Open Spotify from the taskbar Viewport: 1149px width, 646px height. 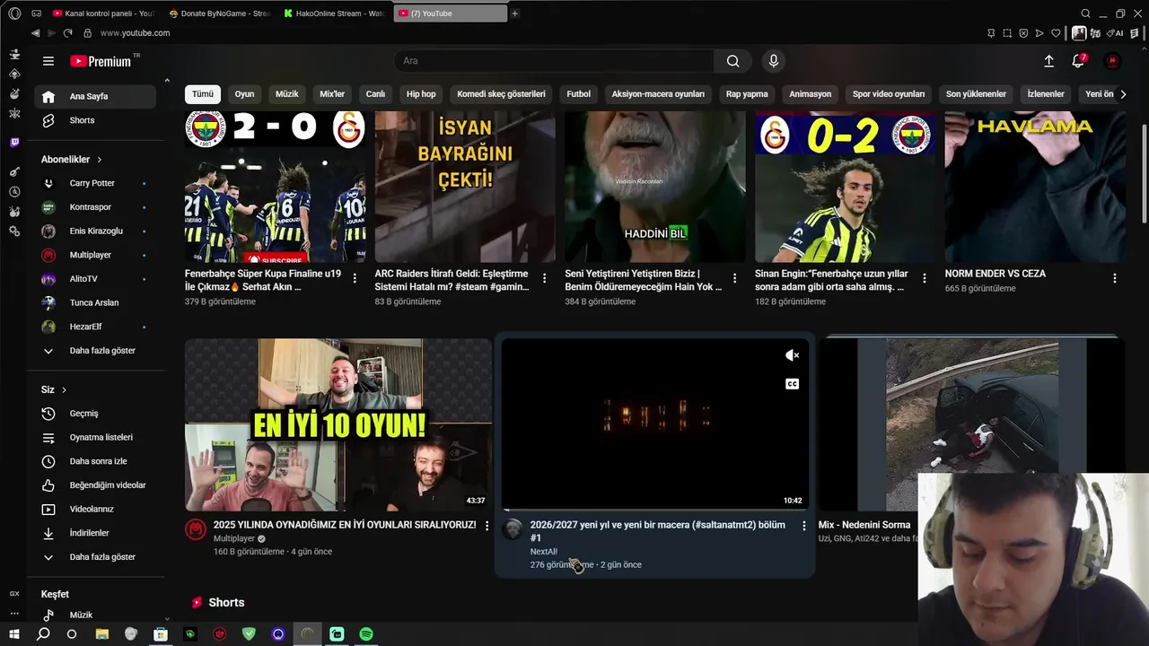click(x=366, y=634)
